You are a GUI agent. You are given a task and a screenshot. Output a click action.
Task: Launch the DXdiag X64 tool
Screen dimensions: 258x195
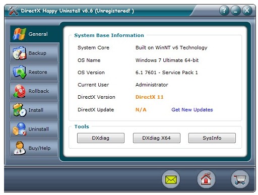click(156, 138)
